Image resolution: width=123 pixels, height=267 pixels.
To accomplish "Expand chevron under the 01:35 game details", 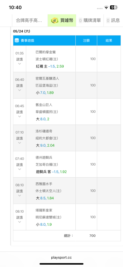I will [x=19, y=64].
